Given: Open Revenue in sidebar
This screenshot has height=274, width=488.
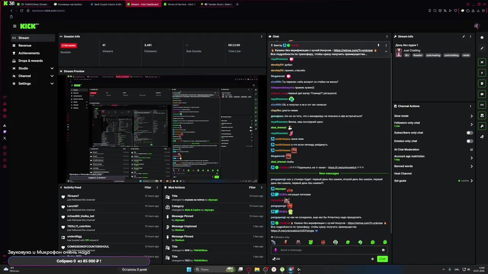Looking at the screenshot, I should point(33,46).
